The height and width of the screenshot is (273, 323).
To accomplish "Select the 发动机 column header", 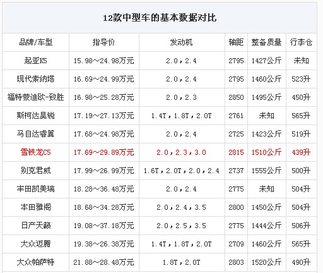I will [x=181, y=42].
